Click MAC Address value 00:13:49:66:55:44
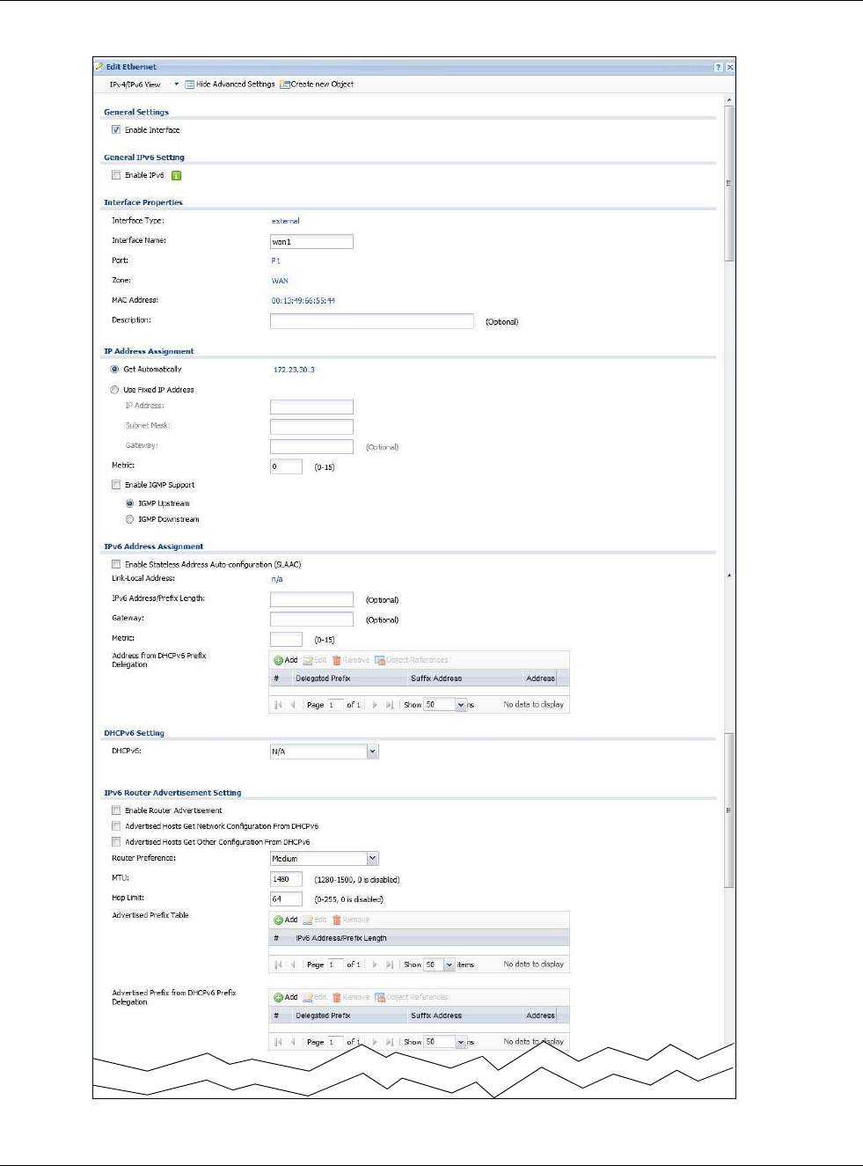The image size is (863, 1166). click(x=304, y=301)
